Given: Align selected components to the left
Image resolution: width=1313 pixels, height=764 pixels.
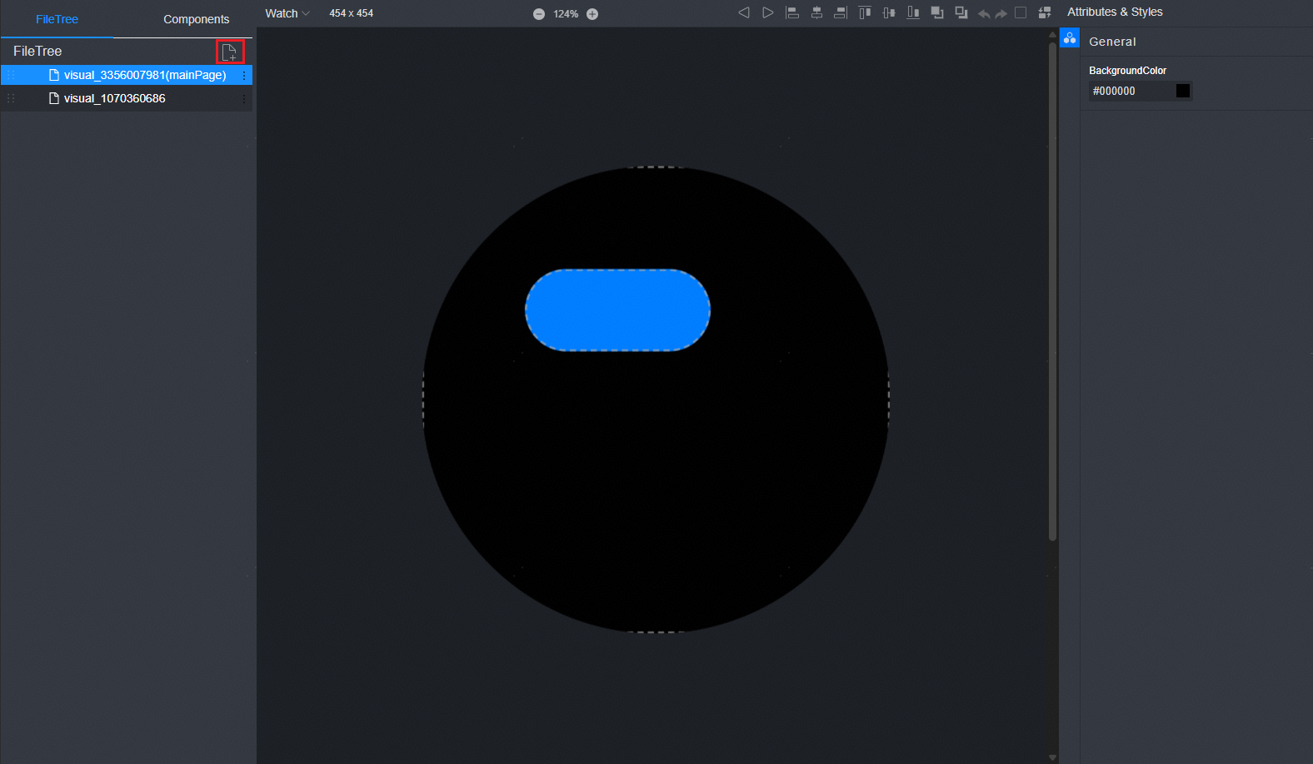Looking at the screenshot, I should pos(792,12).
